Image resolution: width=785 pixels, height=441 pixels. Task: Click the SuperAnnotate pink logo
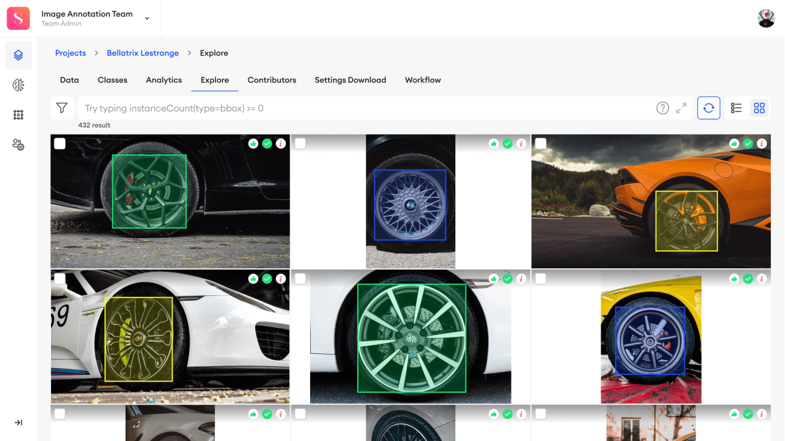click(x=19, y=18)
